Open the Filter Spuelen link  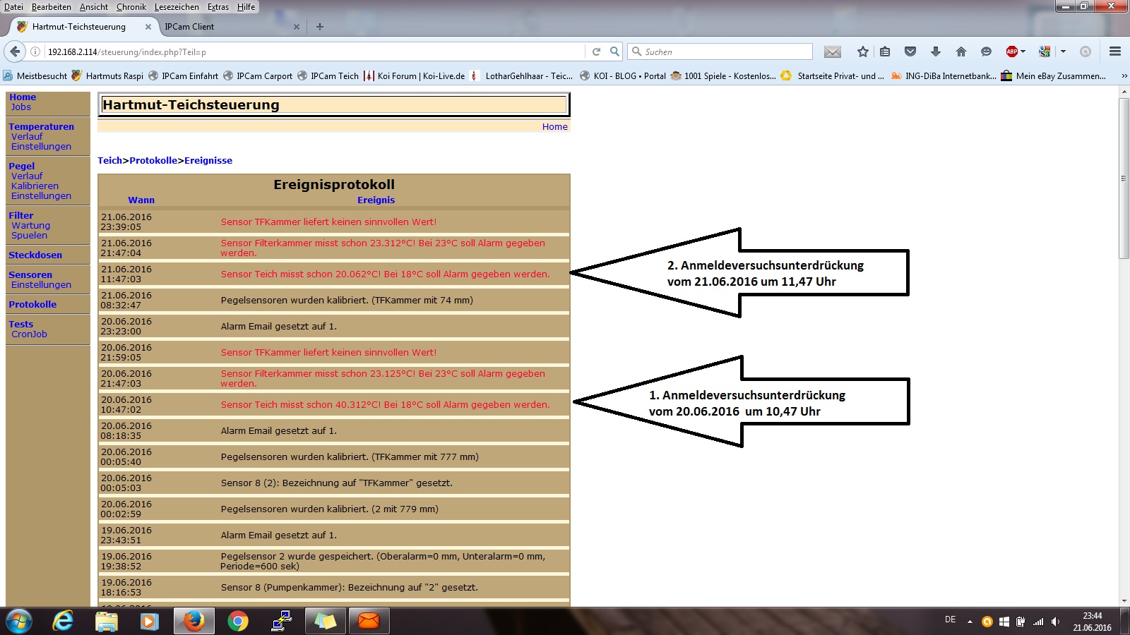tap(29, 236)
